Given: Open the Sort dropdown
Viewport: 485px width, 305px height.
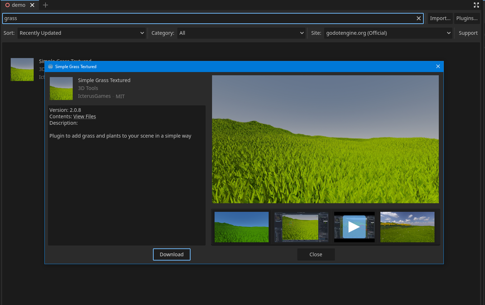Looking at the screenshot, I should 82,33.
